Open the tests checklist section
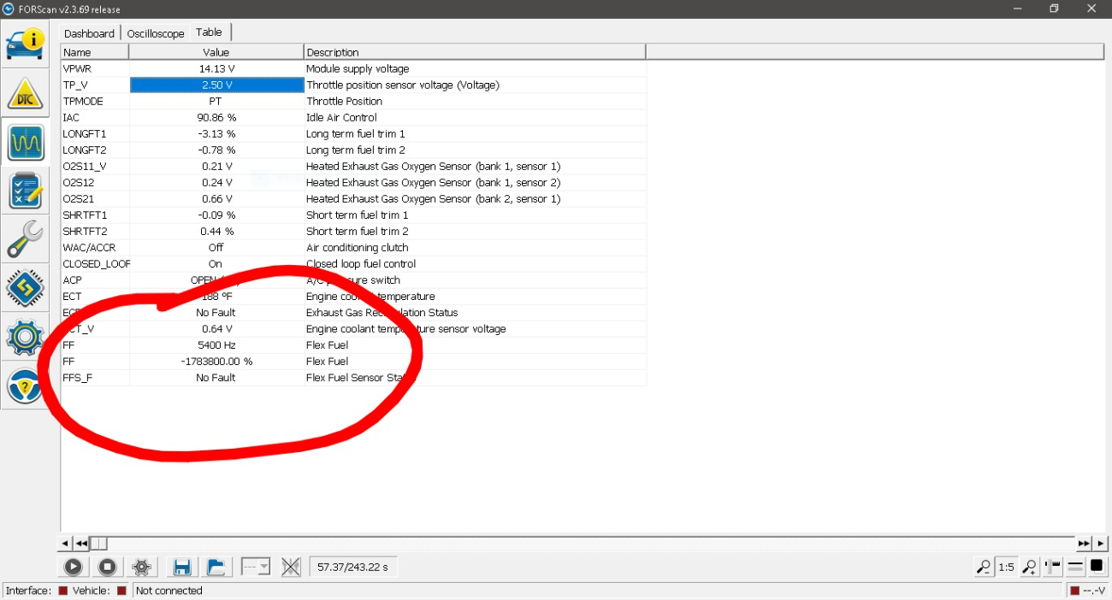This screenshot has height=600, width=1112. coord(25,191)
